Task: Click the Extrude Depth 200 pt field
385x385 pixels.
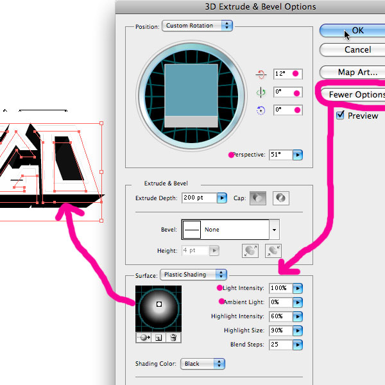Action: (x=200, y=198)
